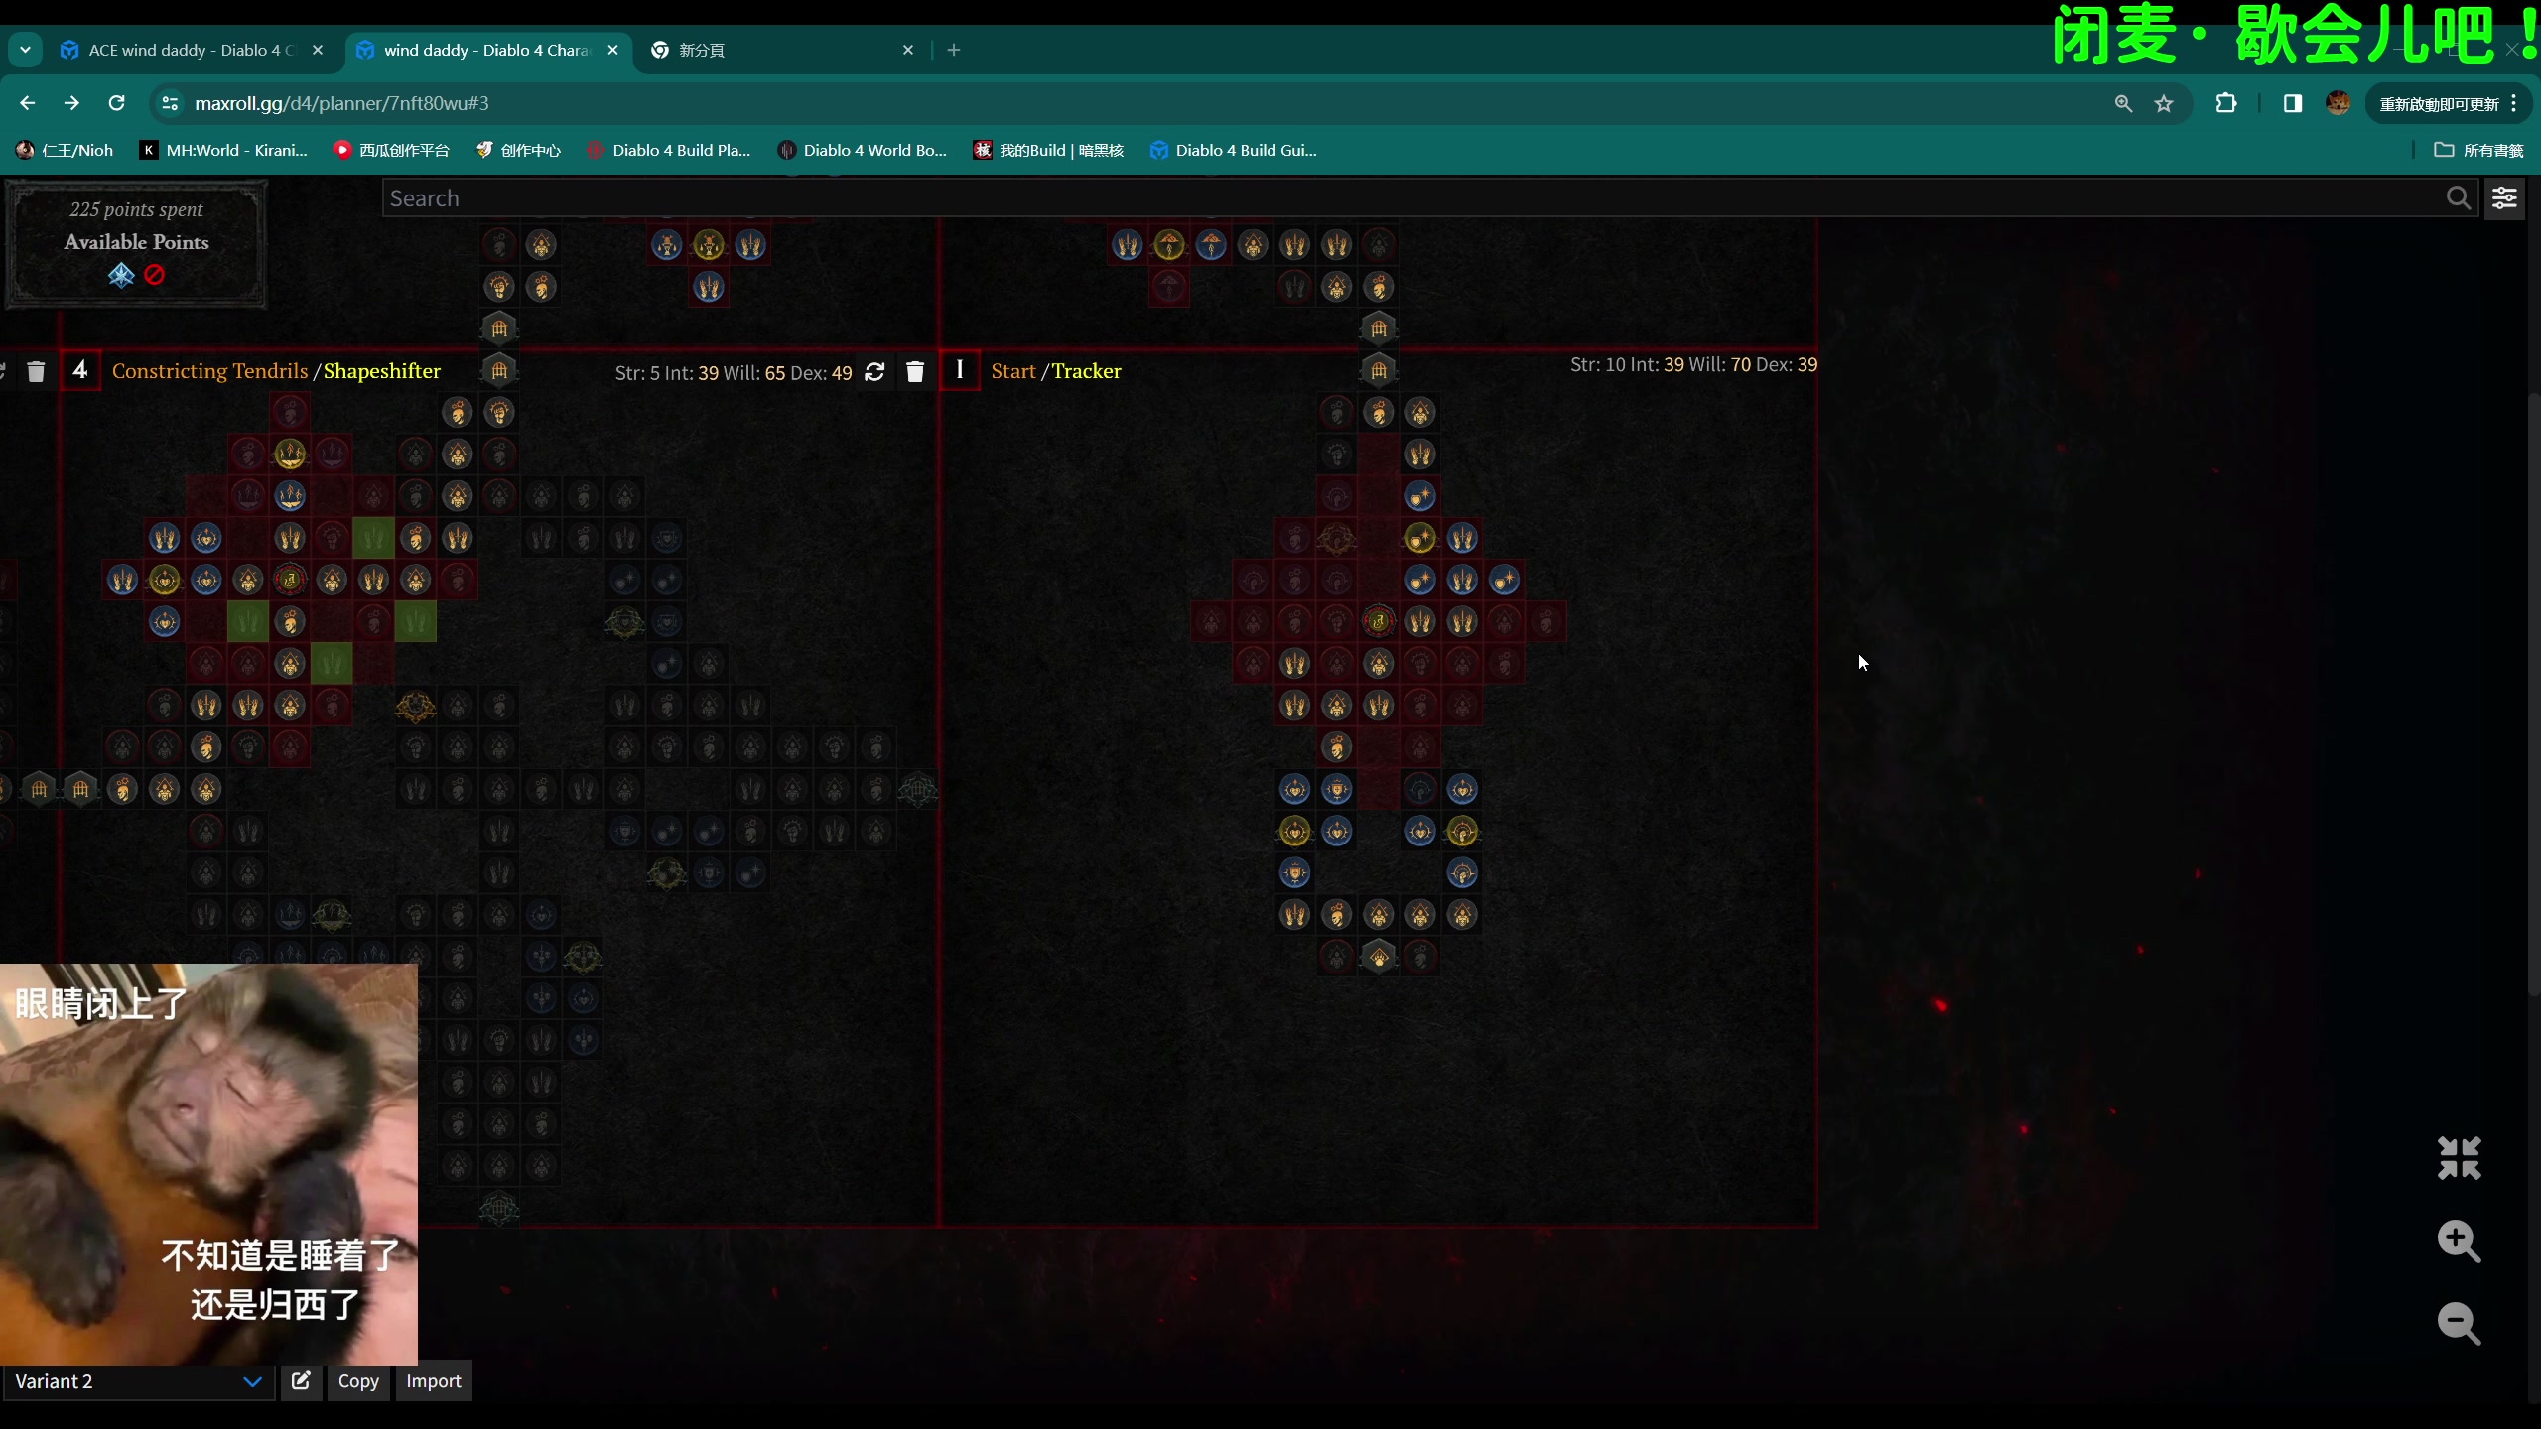The image size is (2541, 1429).
Task: Select the wind daddy Diablo 4 tab
Action: pyautogui.click(x=487, y=50)
